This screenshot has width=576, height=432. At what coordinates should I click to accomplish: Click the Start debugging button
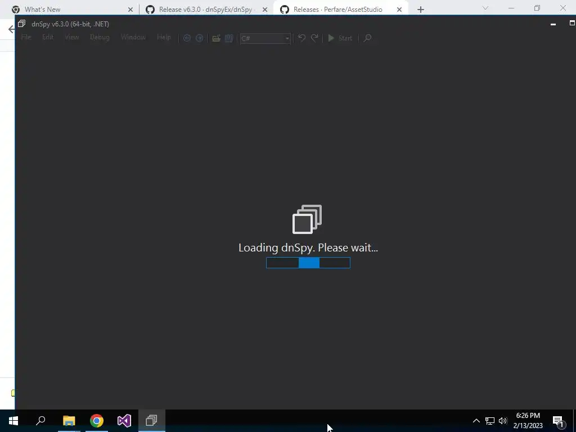(340, 38)
